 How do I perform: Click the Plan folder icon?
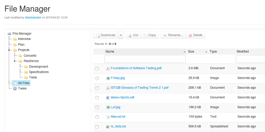coord(15,45)
